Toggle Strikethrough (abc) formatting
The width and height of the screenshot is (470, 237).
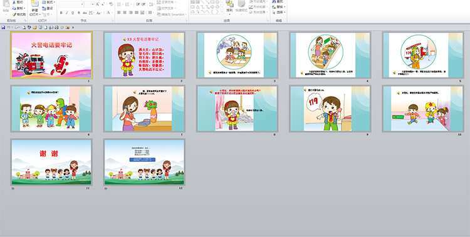tap(85, 13)
